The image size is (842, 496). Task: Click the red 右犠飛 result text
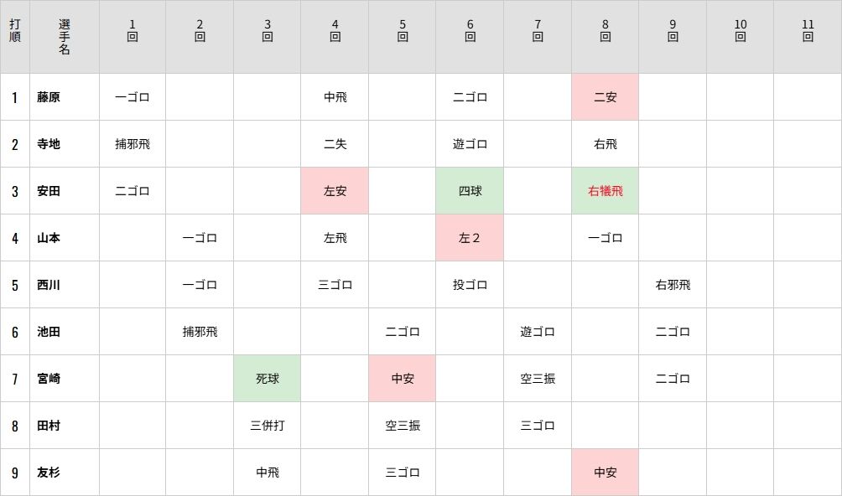point(605,191)
